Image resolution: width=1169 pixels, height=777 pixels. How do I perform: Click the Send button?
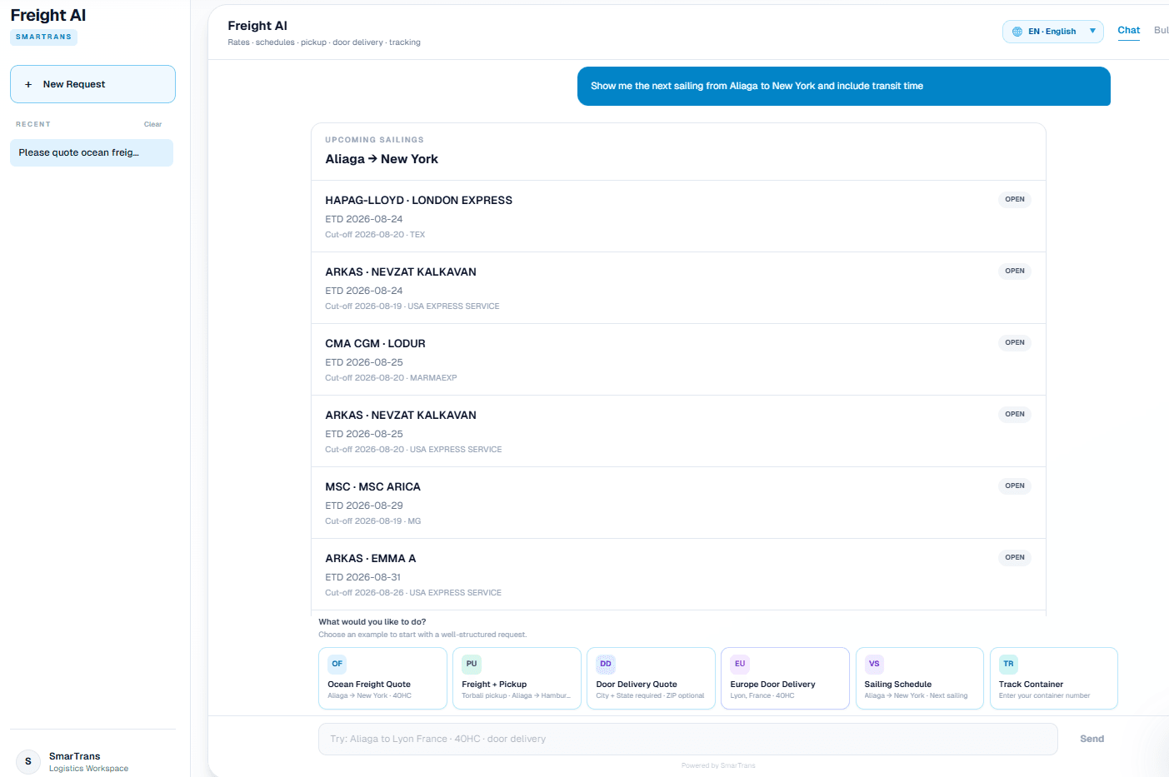(1092, 739)
